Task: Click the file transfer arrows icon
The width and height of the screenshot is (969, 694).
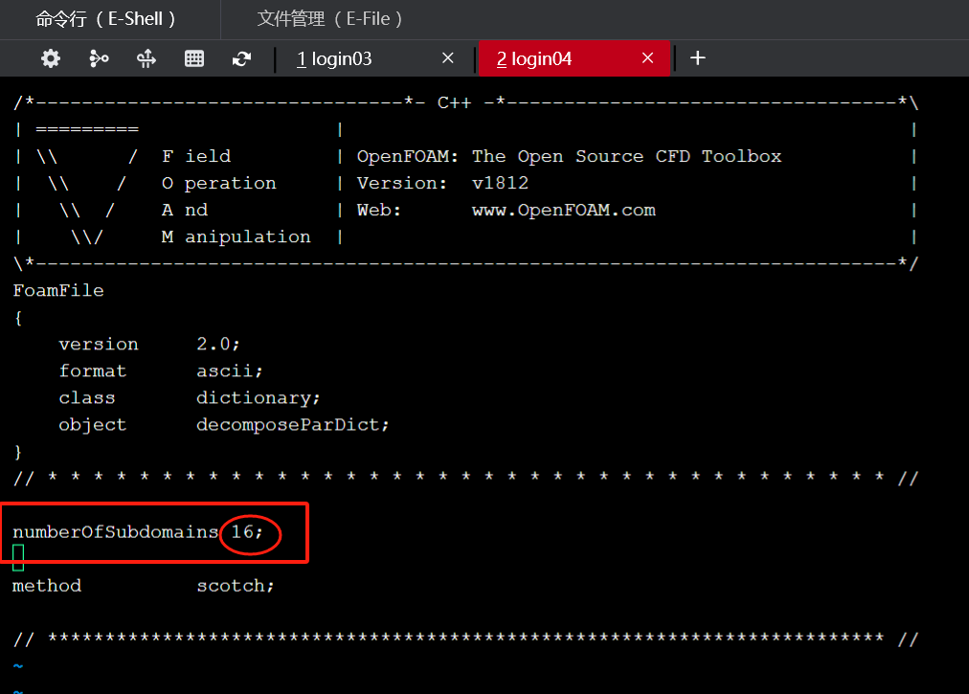Action: (x=146, y=59)
